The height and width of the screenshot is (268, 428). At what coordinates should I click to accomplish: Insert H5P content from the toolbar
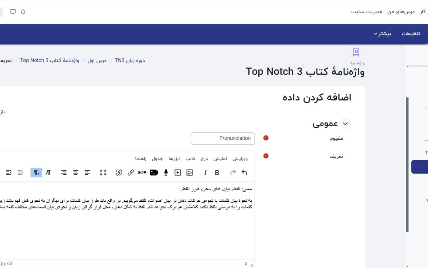[142, 173]
